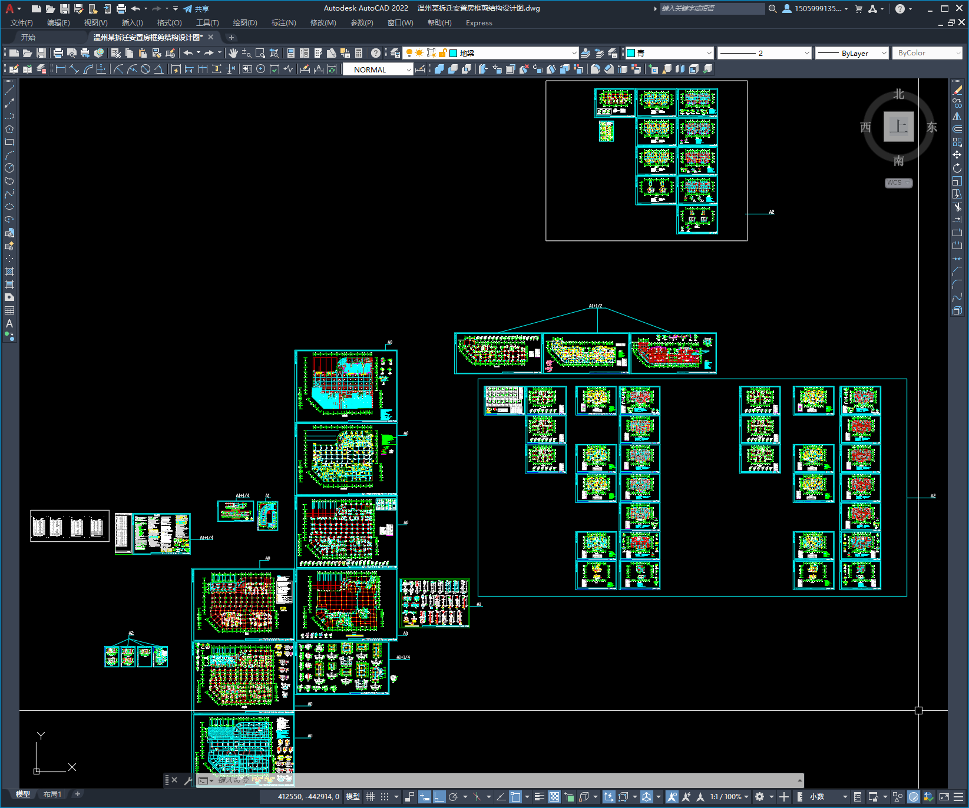Add a new drawing tab with plus button
Screen dimensions: 969x808
pos(231,37)
